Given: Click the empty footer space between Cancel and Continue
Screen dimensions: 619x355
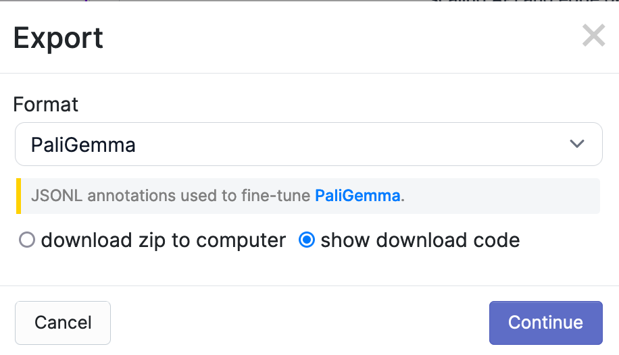Looking at the screenshot, I should click(297, 323).
